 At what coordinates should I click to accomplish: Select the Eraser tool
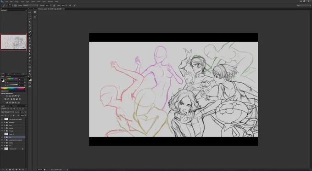pyautogui.click(x=30, y=45)
